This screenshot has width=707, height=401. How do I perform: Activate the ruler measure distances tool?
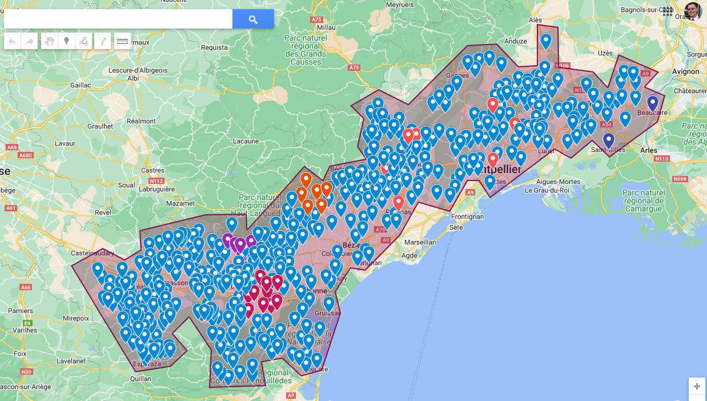click(122, 41)
